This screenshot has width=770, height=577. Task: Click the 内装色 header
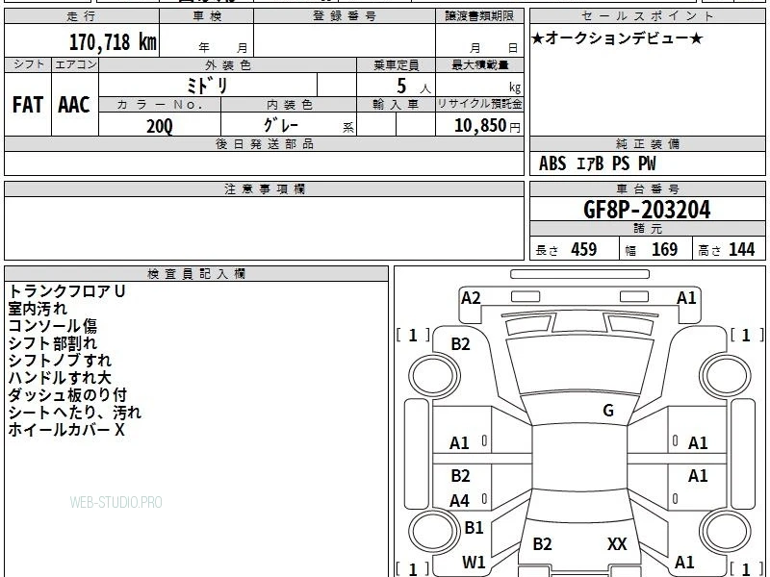[x=289, y=105]
